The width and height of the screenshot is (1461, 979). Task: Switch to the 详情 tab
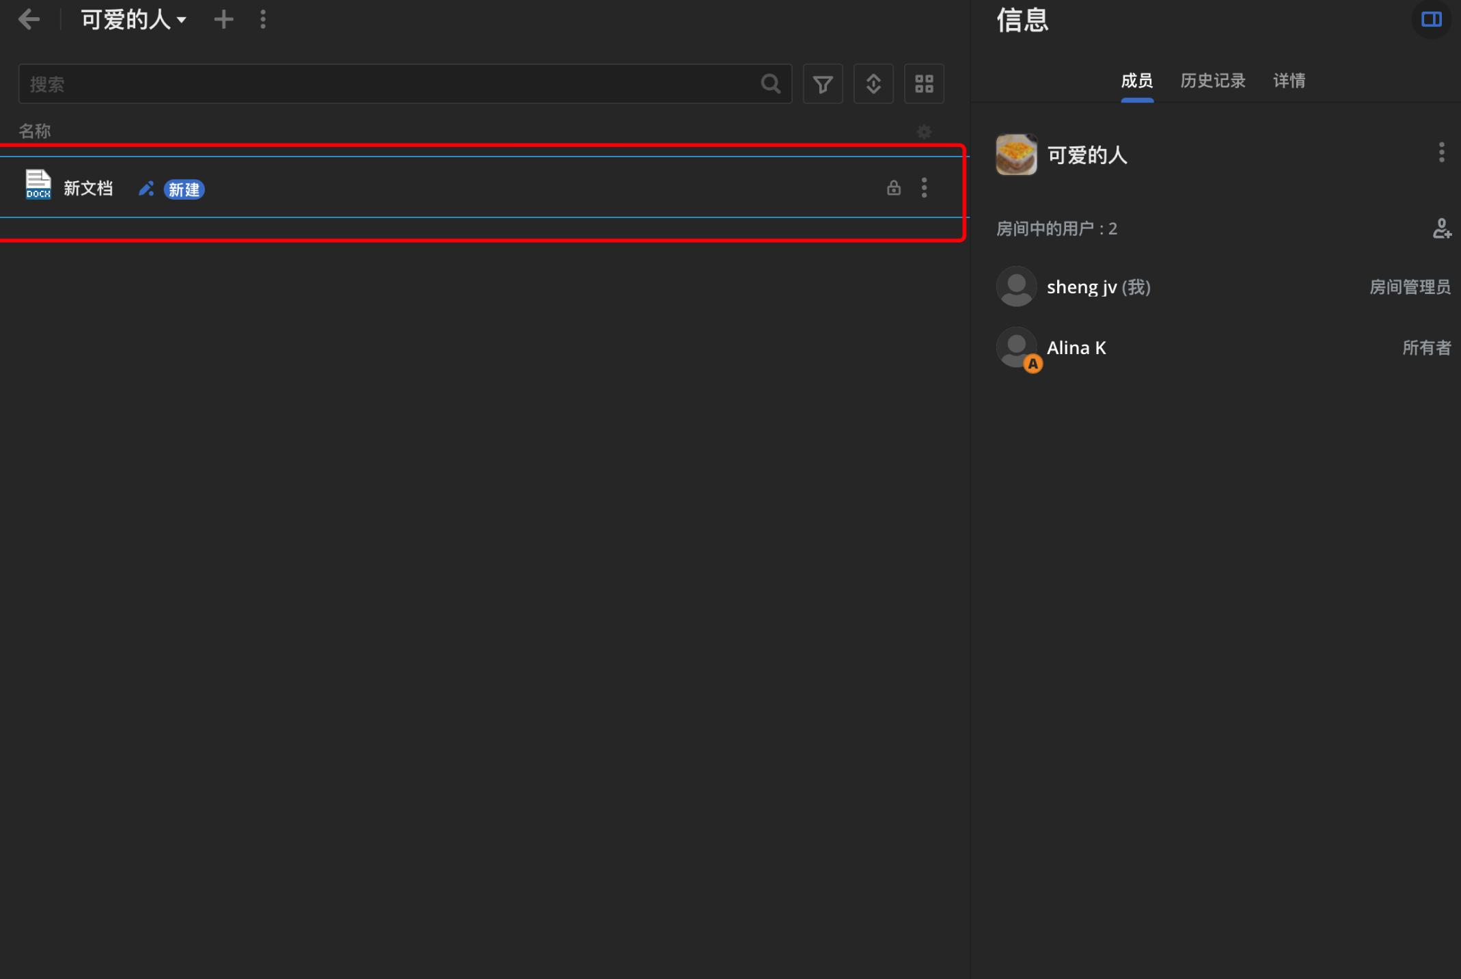[x=1289, y=81]
